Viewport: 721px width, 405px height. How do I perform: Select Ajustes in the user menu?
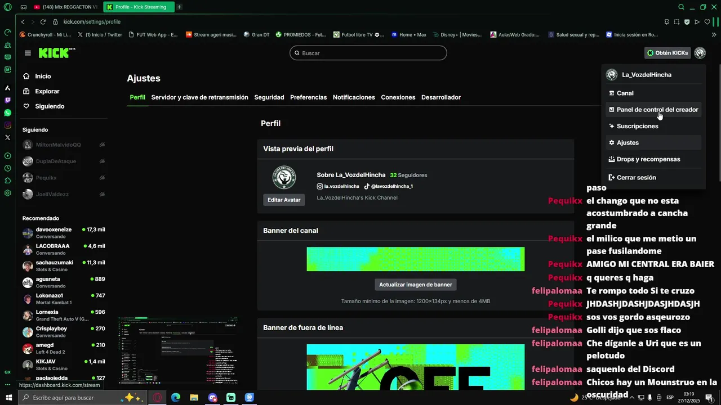(653, 142)
